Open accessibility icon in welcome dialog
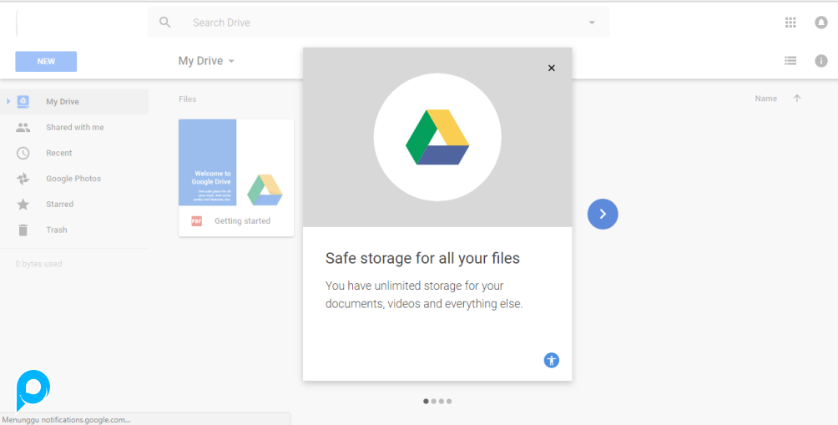 click(551, 361)
